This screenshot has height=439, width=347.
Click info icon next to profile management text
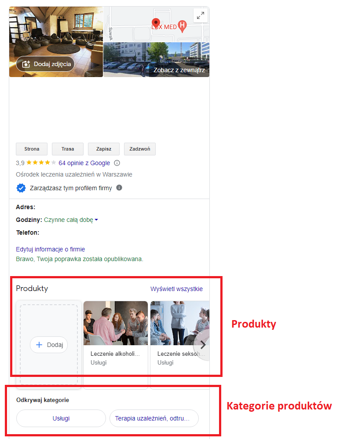click(x=119, y=188)
